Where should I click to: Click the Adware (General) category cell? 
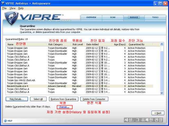click(57, 86)
